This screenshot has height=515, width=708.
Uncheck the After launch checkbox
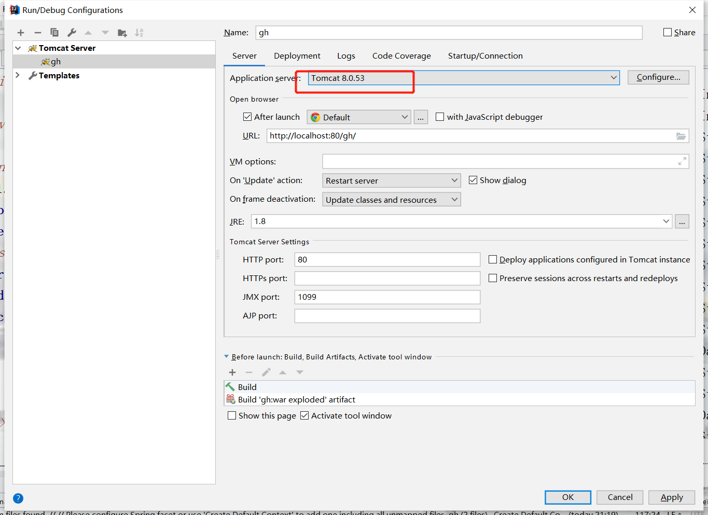point(247,117)
